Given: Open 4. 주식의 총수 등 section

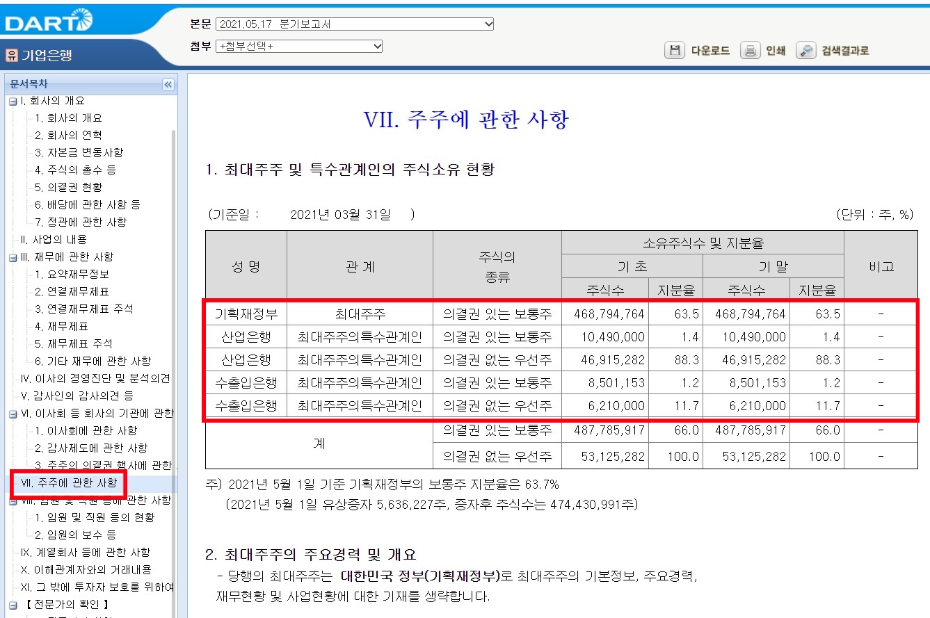Looking at the screenshot, I should (75, 170).
